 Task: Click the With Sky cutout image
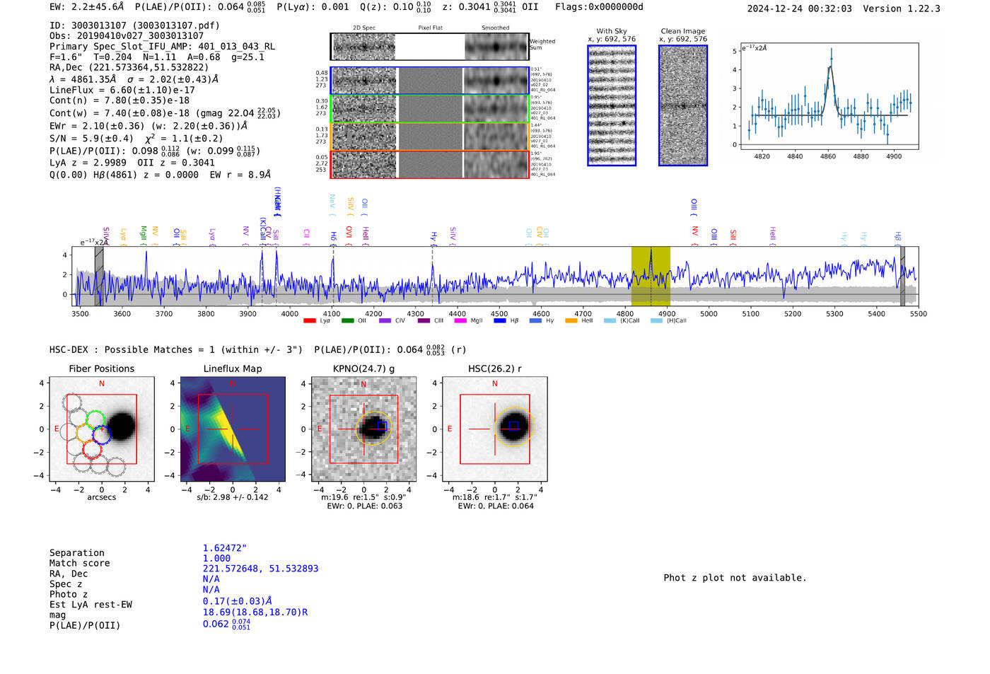point(612,105)
